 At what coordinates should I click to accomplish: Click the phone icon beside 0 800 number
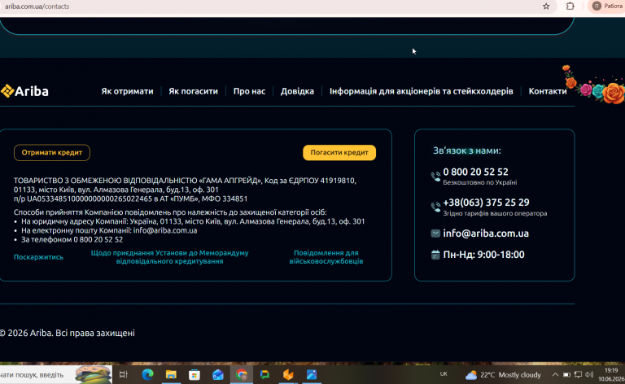pyautogui.click(x=435, y=176)
